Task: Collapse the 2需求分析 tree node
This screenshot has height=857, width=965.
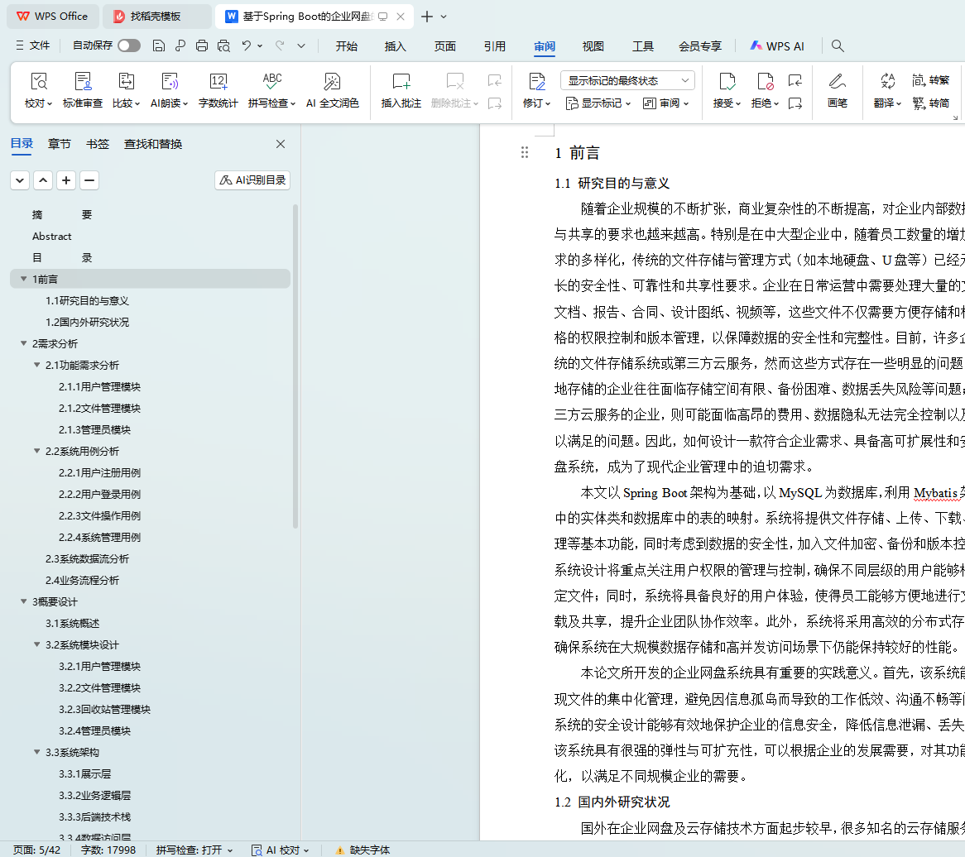Action: (x=24, y=343)
